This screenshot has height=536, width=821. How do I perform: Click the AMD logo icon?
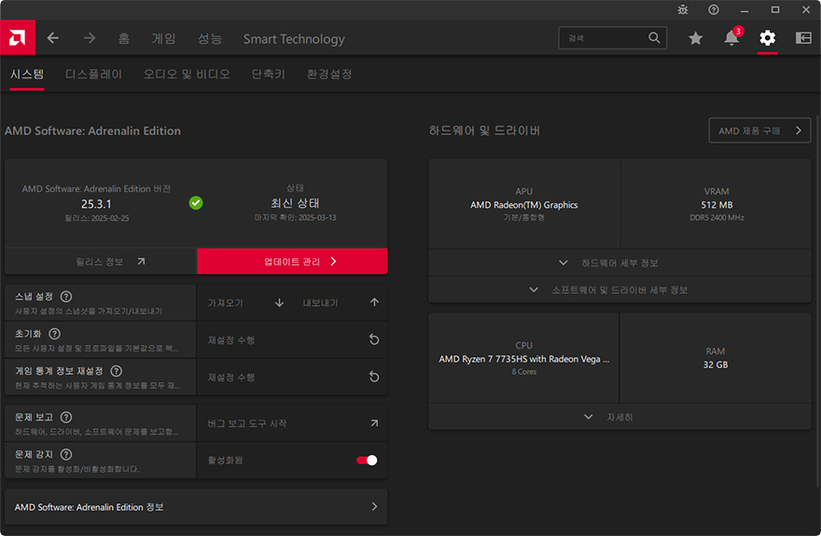[18, 37]
